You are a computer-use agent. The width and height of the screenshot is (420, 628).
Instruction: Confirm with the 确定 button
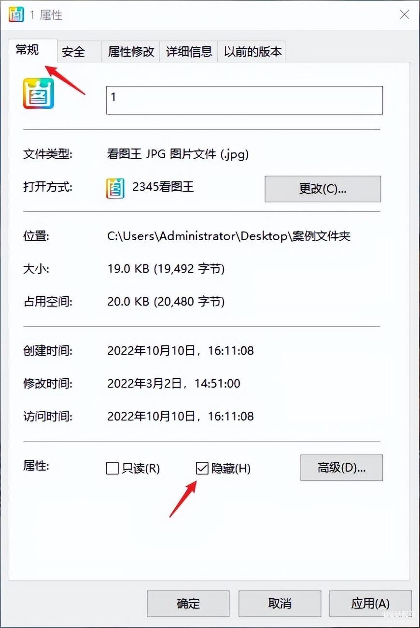[188, 603]
